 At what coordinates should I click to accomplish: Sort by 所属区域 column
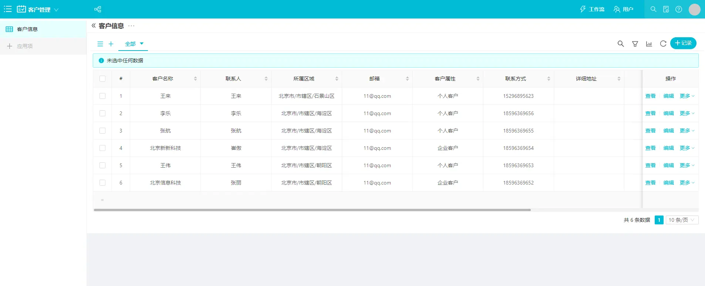tap(337, 79)
